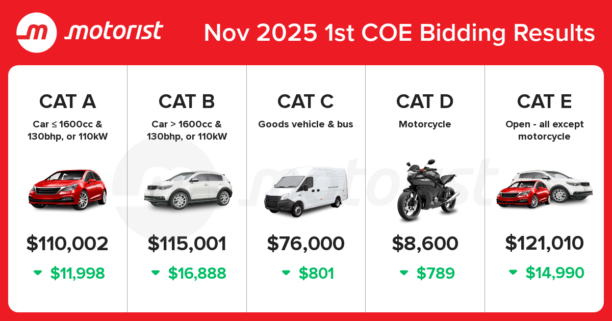Viewport: 612px width, 321px height.
Task: Click the green down arrow beside $14,990
Action: [x=513, y=273]
